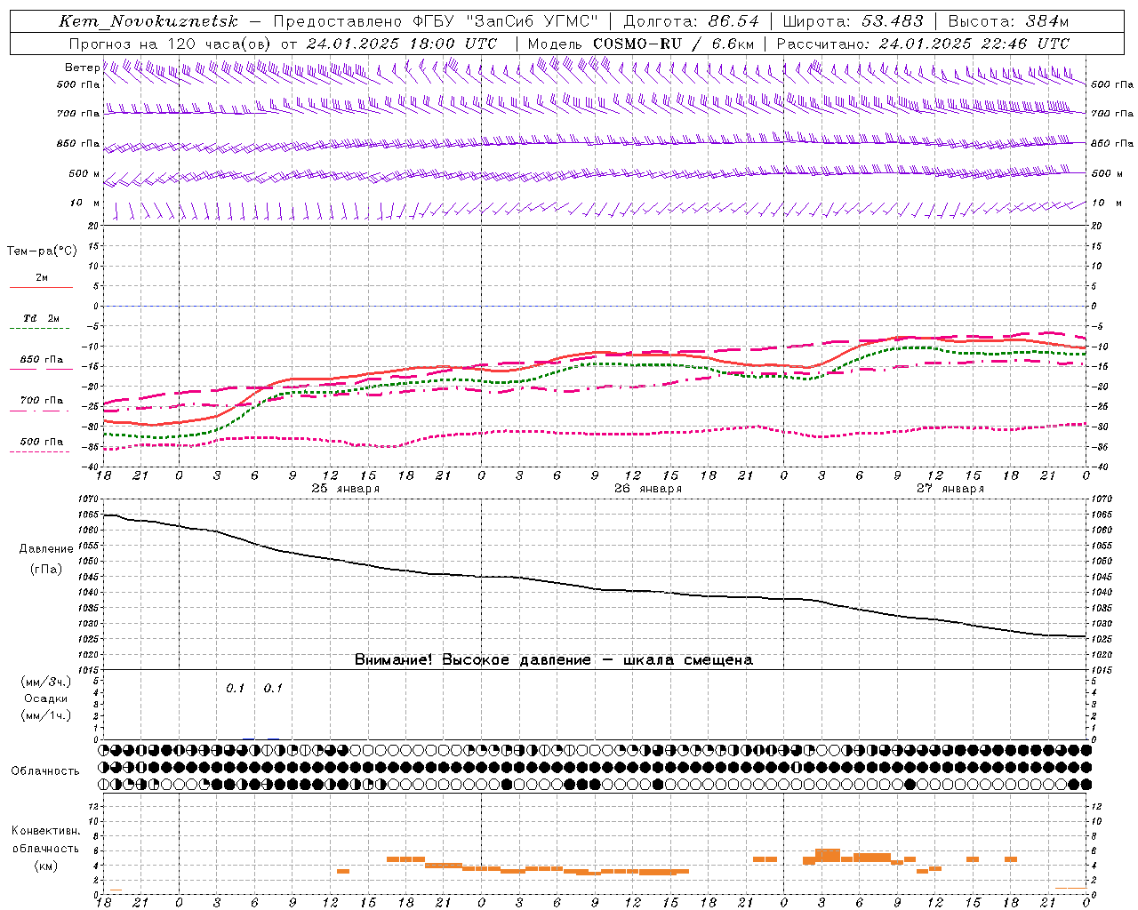The image size is (1138, 910).
Task: Click the '(км)' convective height unit label
Action: pyautogui.click(x=46, y=866)
